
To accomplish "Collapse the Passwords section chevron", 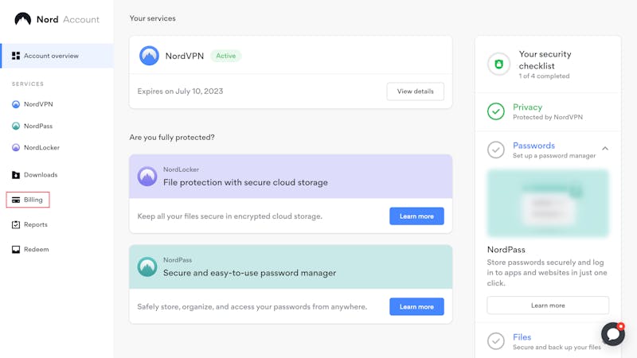I will click(605, 149).
